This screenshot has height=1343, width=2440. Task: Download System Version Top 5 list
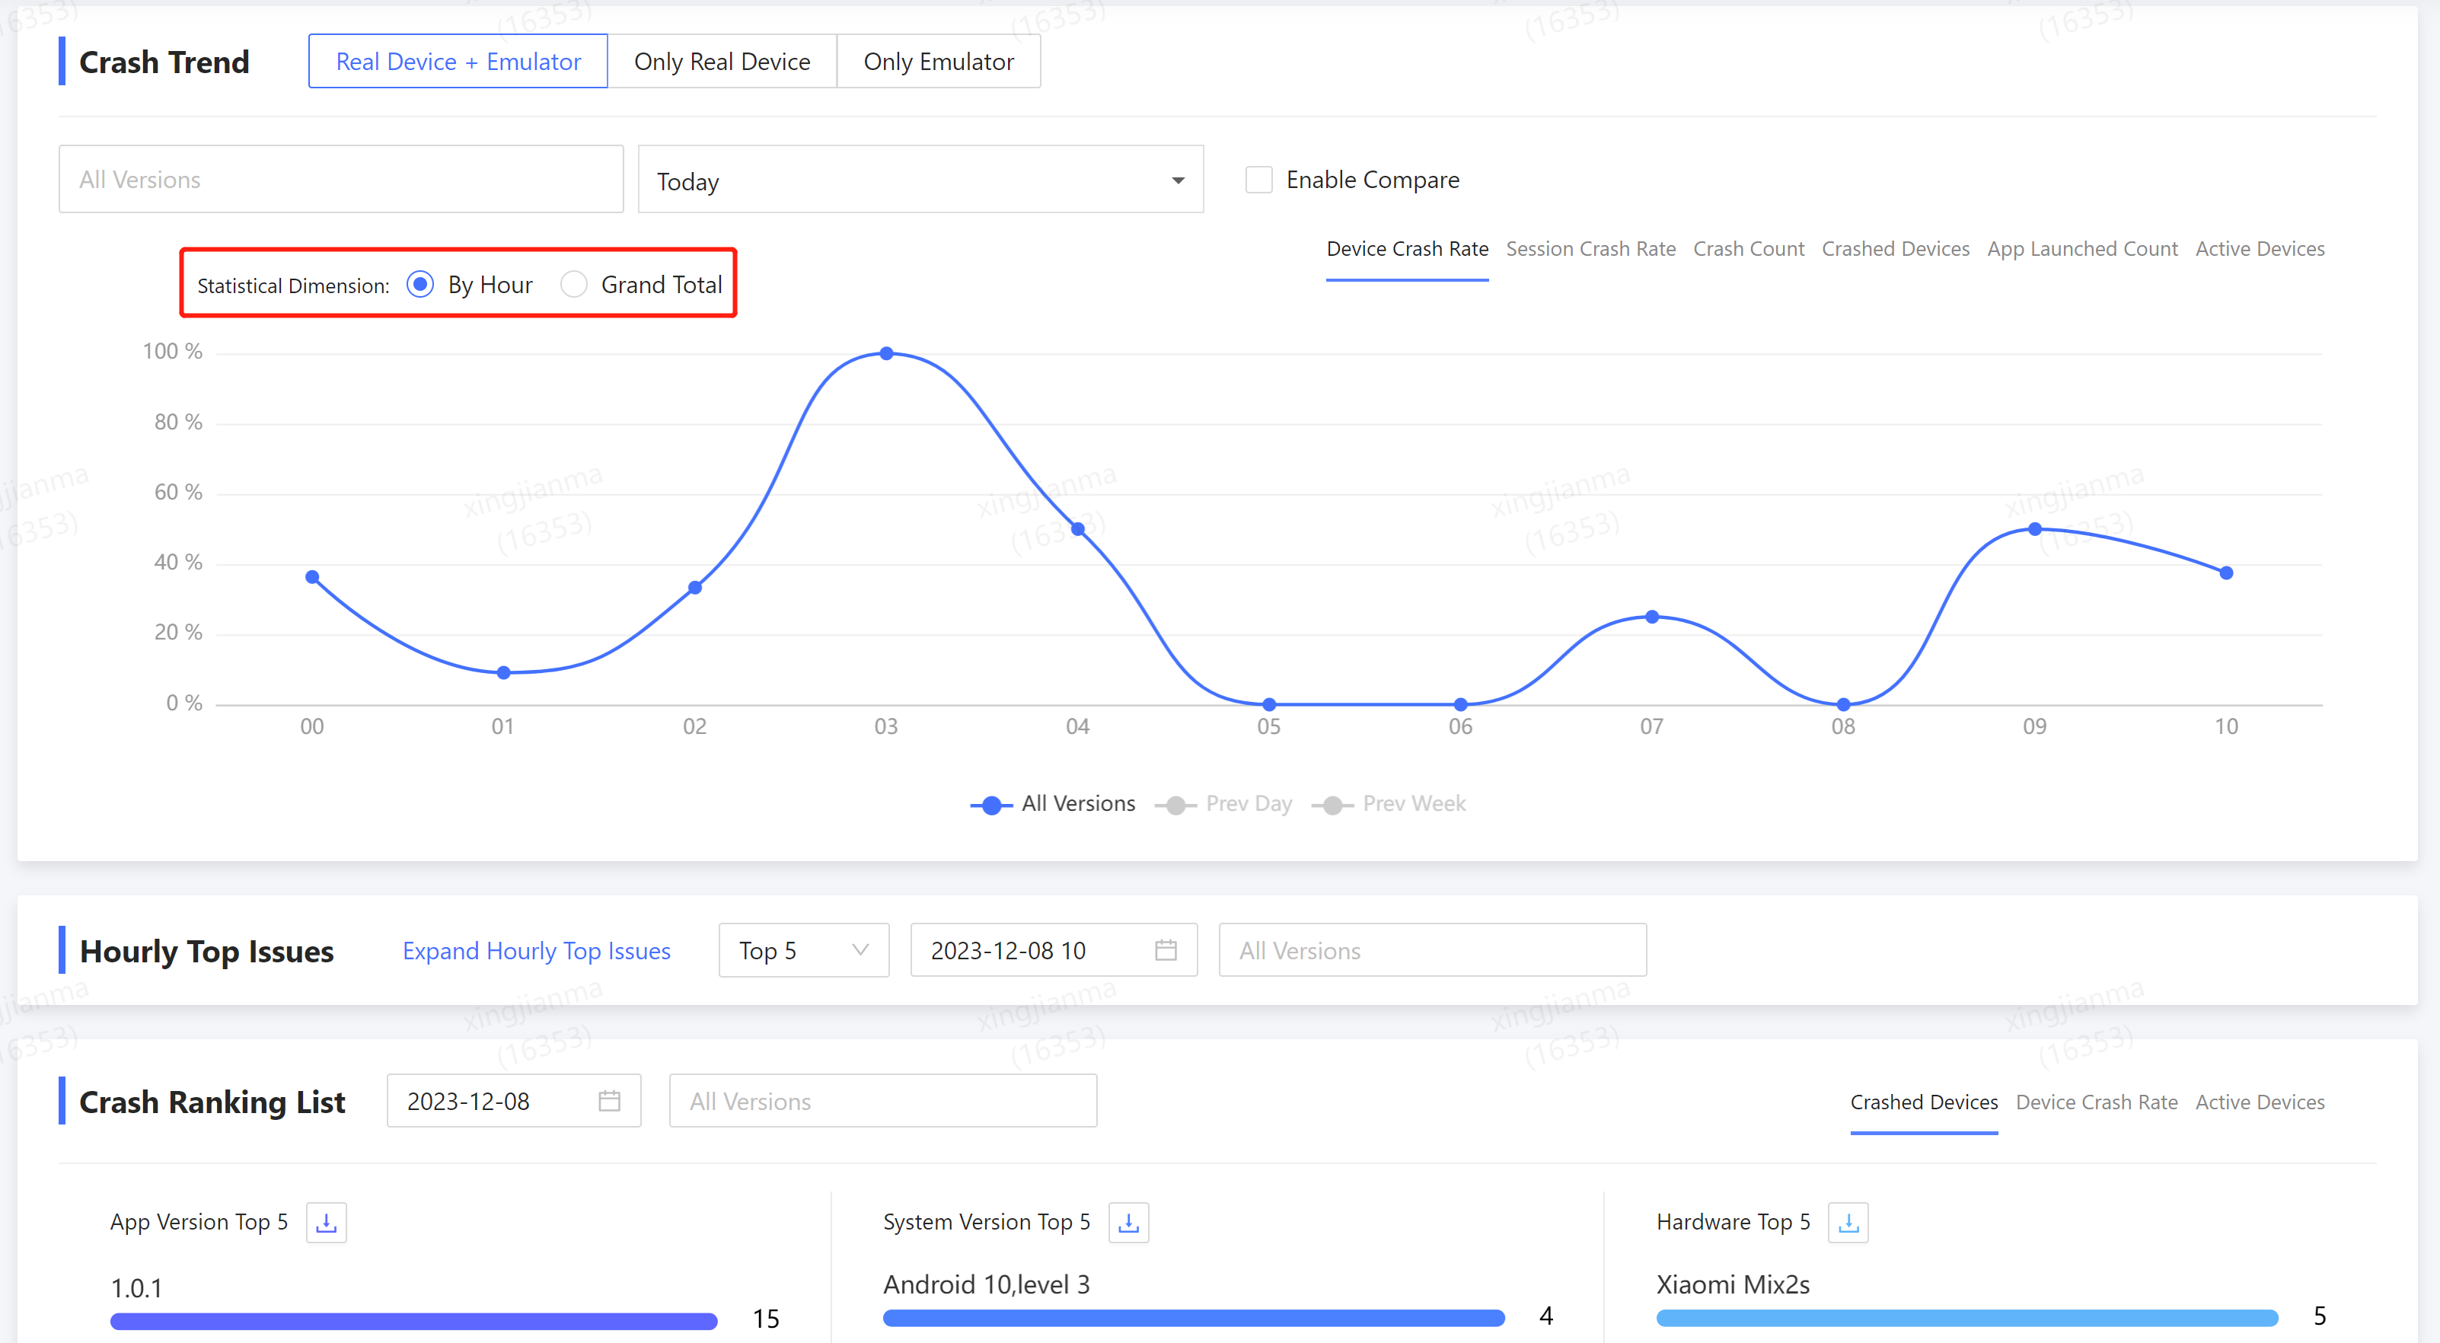1128,1222
